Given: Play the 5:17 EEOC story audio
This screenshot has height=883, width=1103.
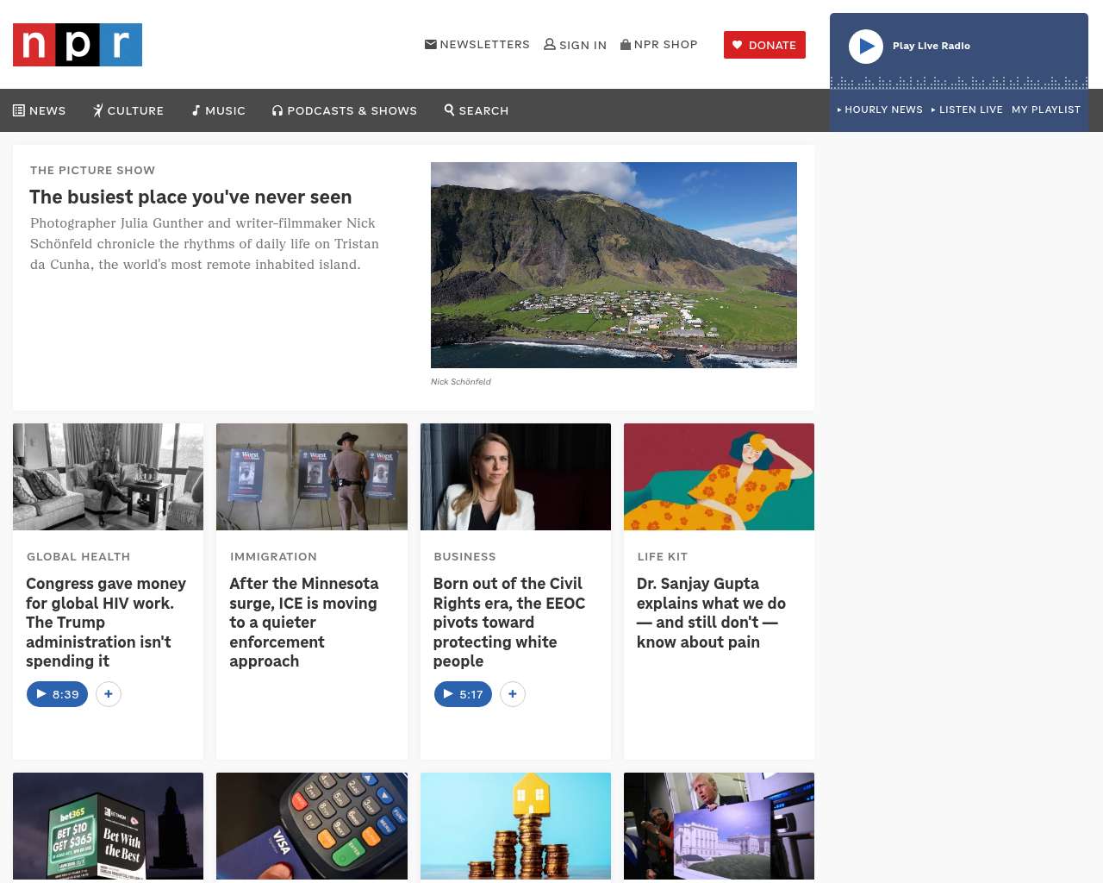Looking at the screenshot, I should (x=463, y=694).
